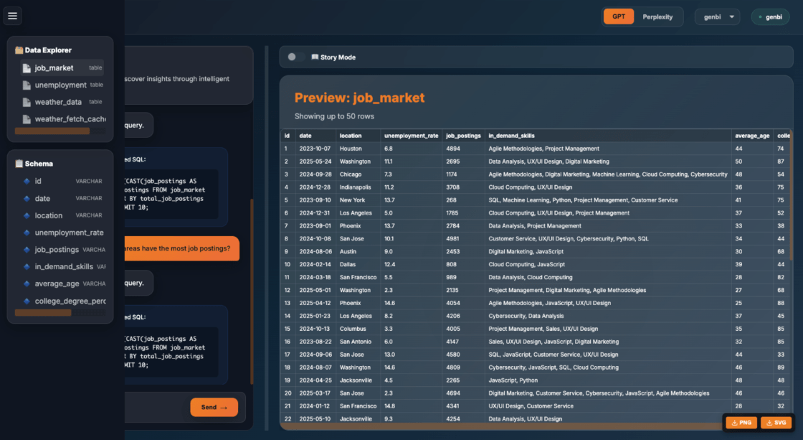Click the Schema clipboard icon
Image resolution: width=803 pixels, height=440 pixels.
(19, 164)
